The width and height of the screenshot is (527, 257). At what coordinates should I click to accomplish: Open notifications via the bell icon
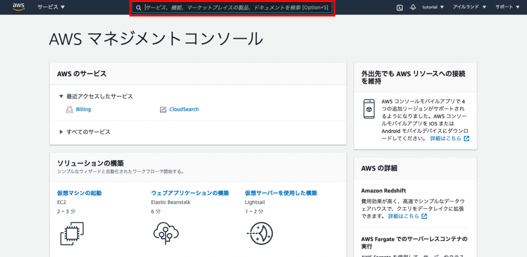[413, 7]
